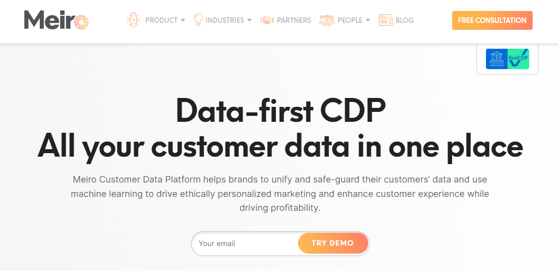Click the Try Demo button
This screenshot has height=271, width=558.
(333, 243)
